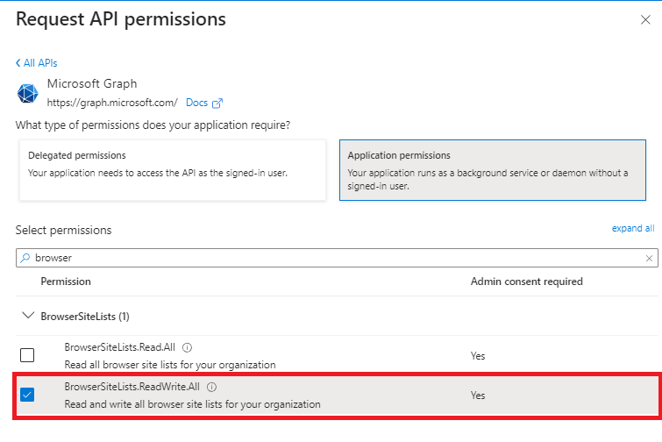
Task: Click expand all permissions link
Action: pyautogui.click(x=633, y=228)
